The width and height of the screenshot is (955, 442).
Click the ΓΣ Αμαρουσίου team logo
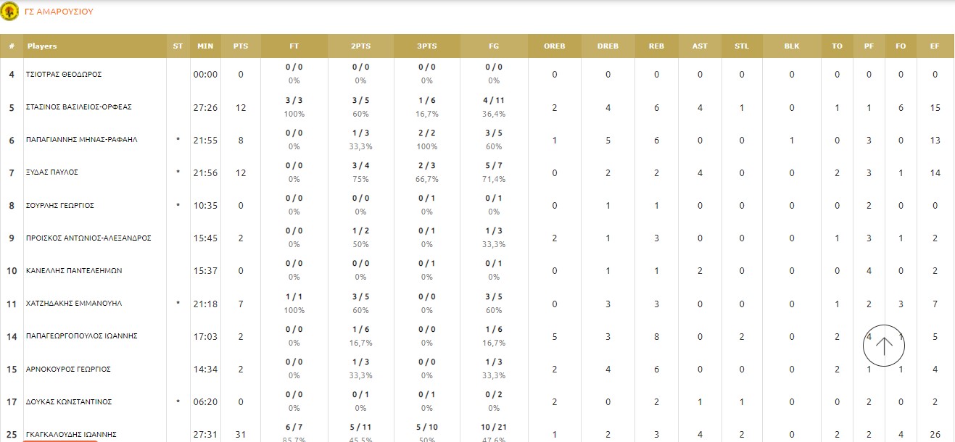(10, 12)
